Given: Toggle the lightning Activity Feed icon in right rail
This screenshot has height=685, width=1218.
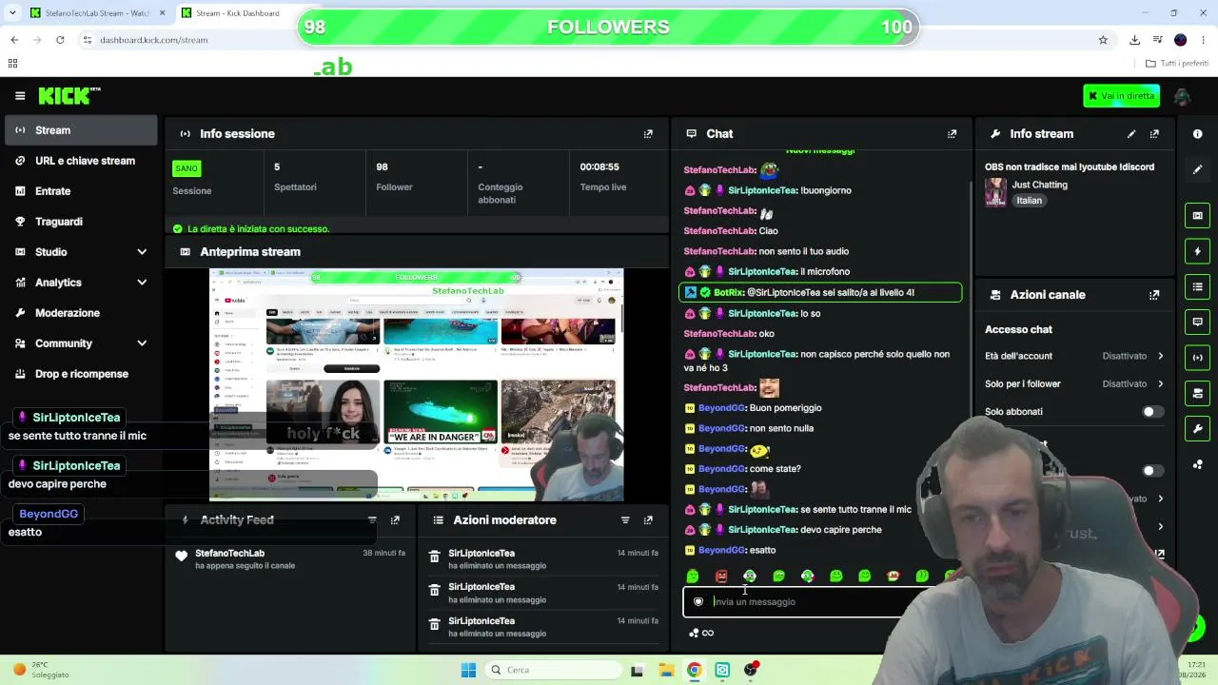Looking at the screenshot, I should [x=1197, y=251].
